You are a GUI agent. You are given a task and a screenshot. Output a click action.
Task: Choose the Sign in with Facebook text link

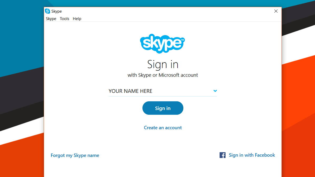252,155
